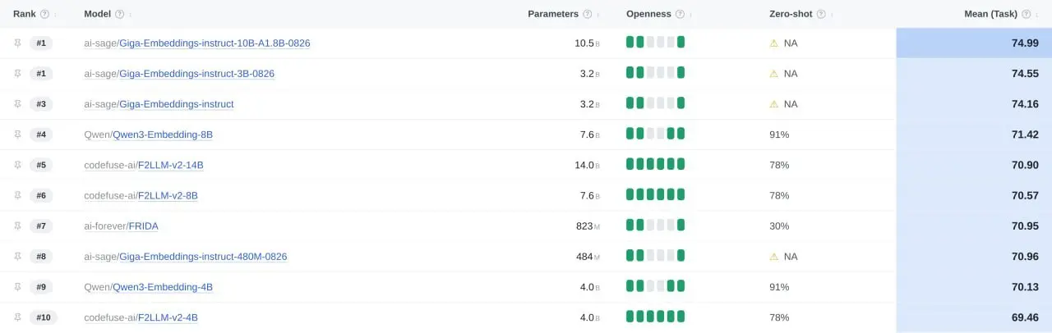
Task: Open Giga-Embeddings-instruct-3B-0826 model link
Action: [x=197, y=73]
